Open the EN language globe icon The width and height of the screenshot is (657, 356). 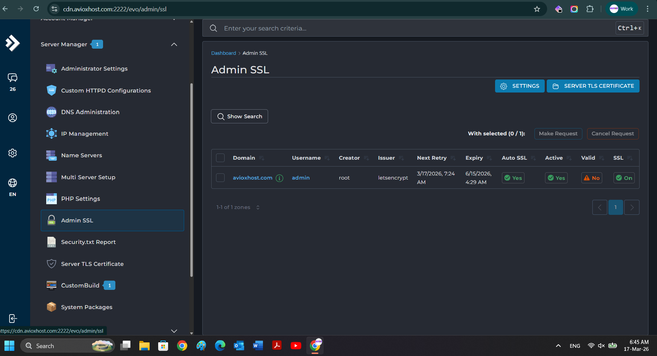click(13, 183)
